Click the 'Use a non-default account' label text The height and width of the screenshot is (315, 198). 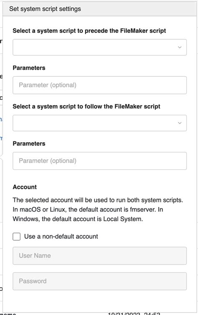[61, 237]
